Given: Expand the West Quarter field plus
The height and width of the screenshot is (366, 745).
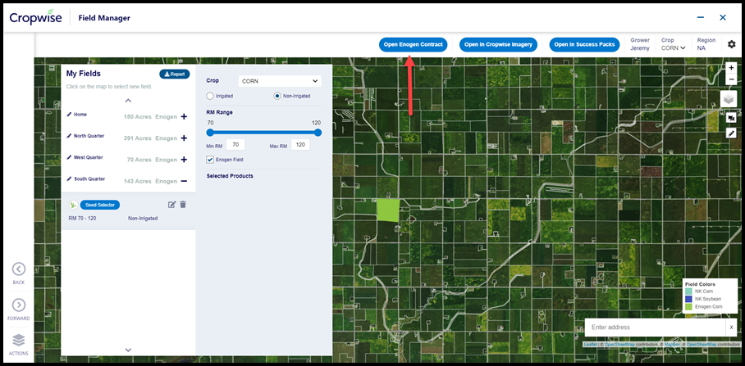Looking at the screenshot, I should [184, 160].
